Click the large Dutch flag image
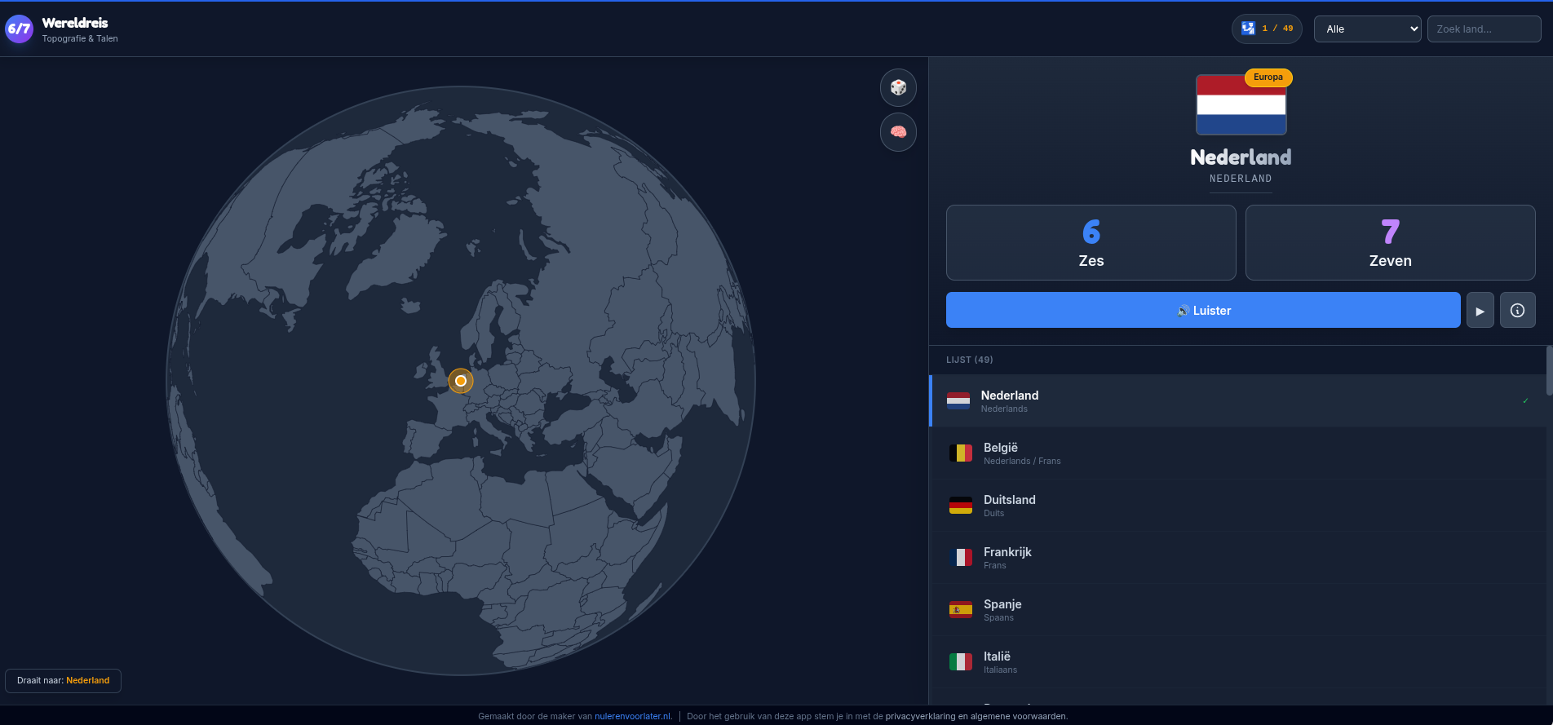Viewport: 1553px width, 725px height. (x=1241, y=105)
